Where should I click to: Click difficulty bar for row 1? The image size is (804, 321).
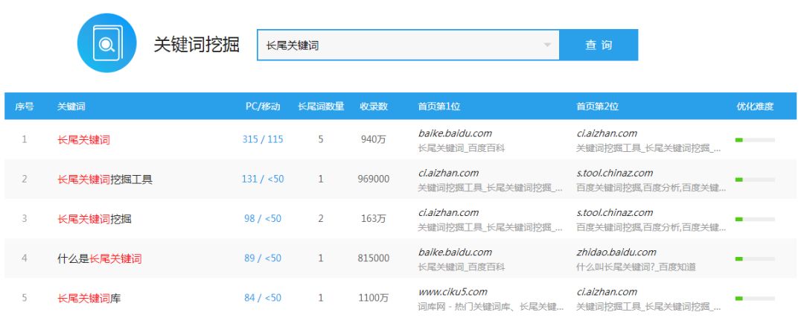click(754, 140)
